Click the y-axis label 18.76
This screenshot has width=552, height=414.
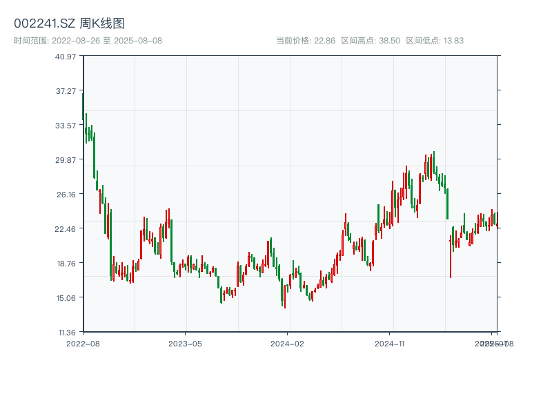(66, 264)
